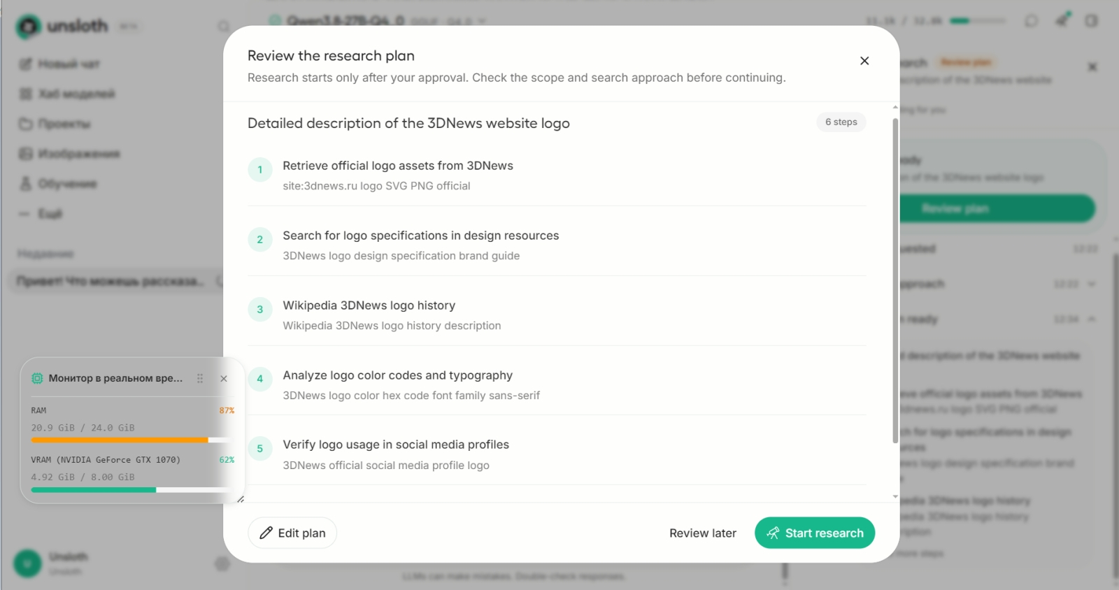The image size is (1119, 590).
Task: Click the rocket icon on Start research
Action: click(773, 533)
